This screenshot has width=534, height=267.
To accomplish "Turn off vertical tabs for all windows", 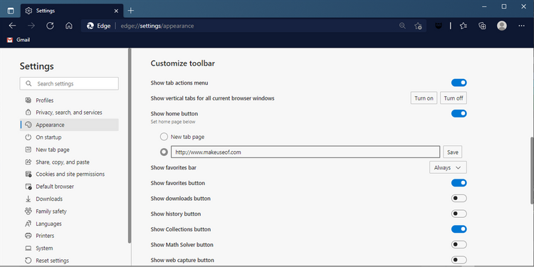I will click(454, 98).
